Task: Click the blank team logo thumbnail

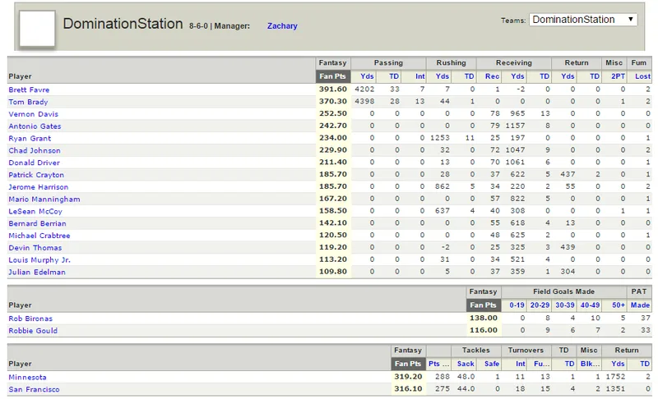Action: tap(37, 29)
